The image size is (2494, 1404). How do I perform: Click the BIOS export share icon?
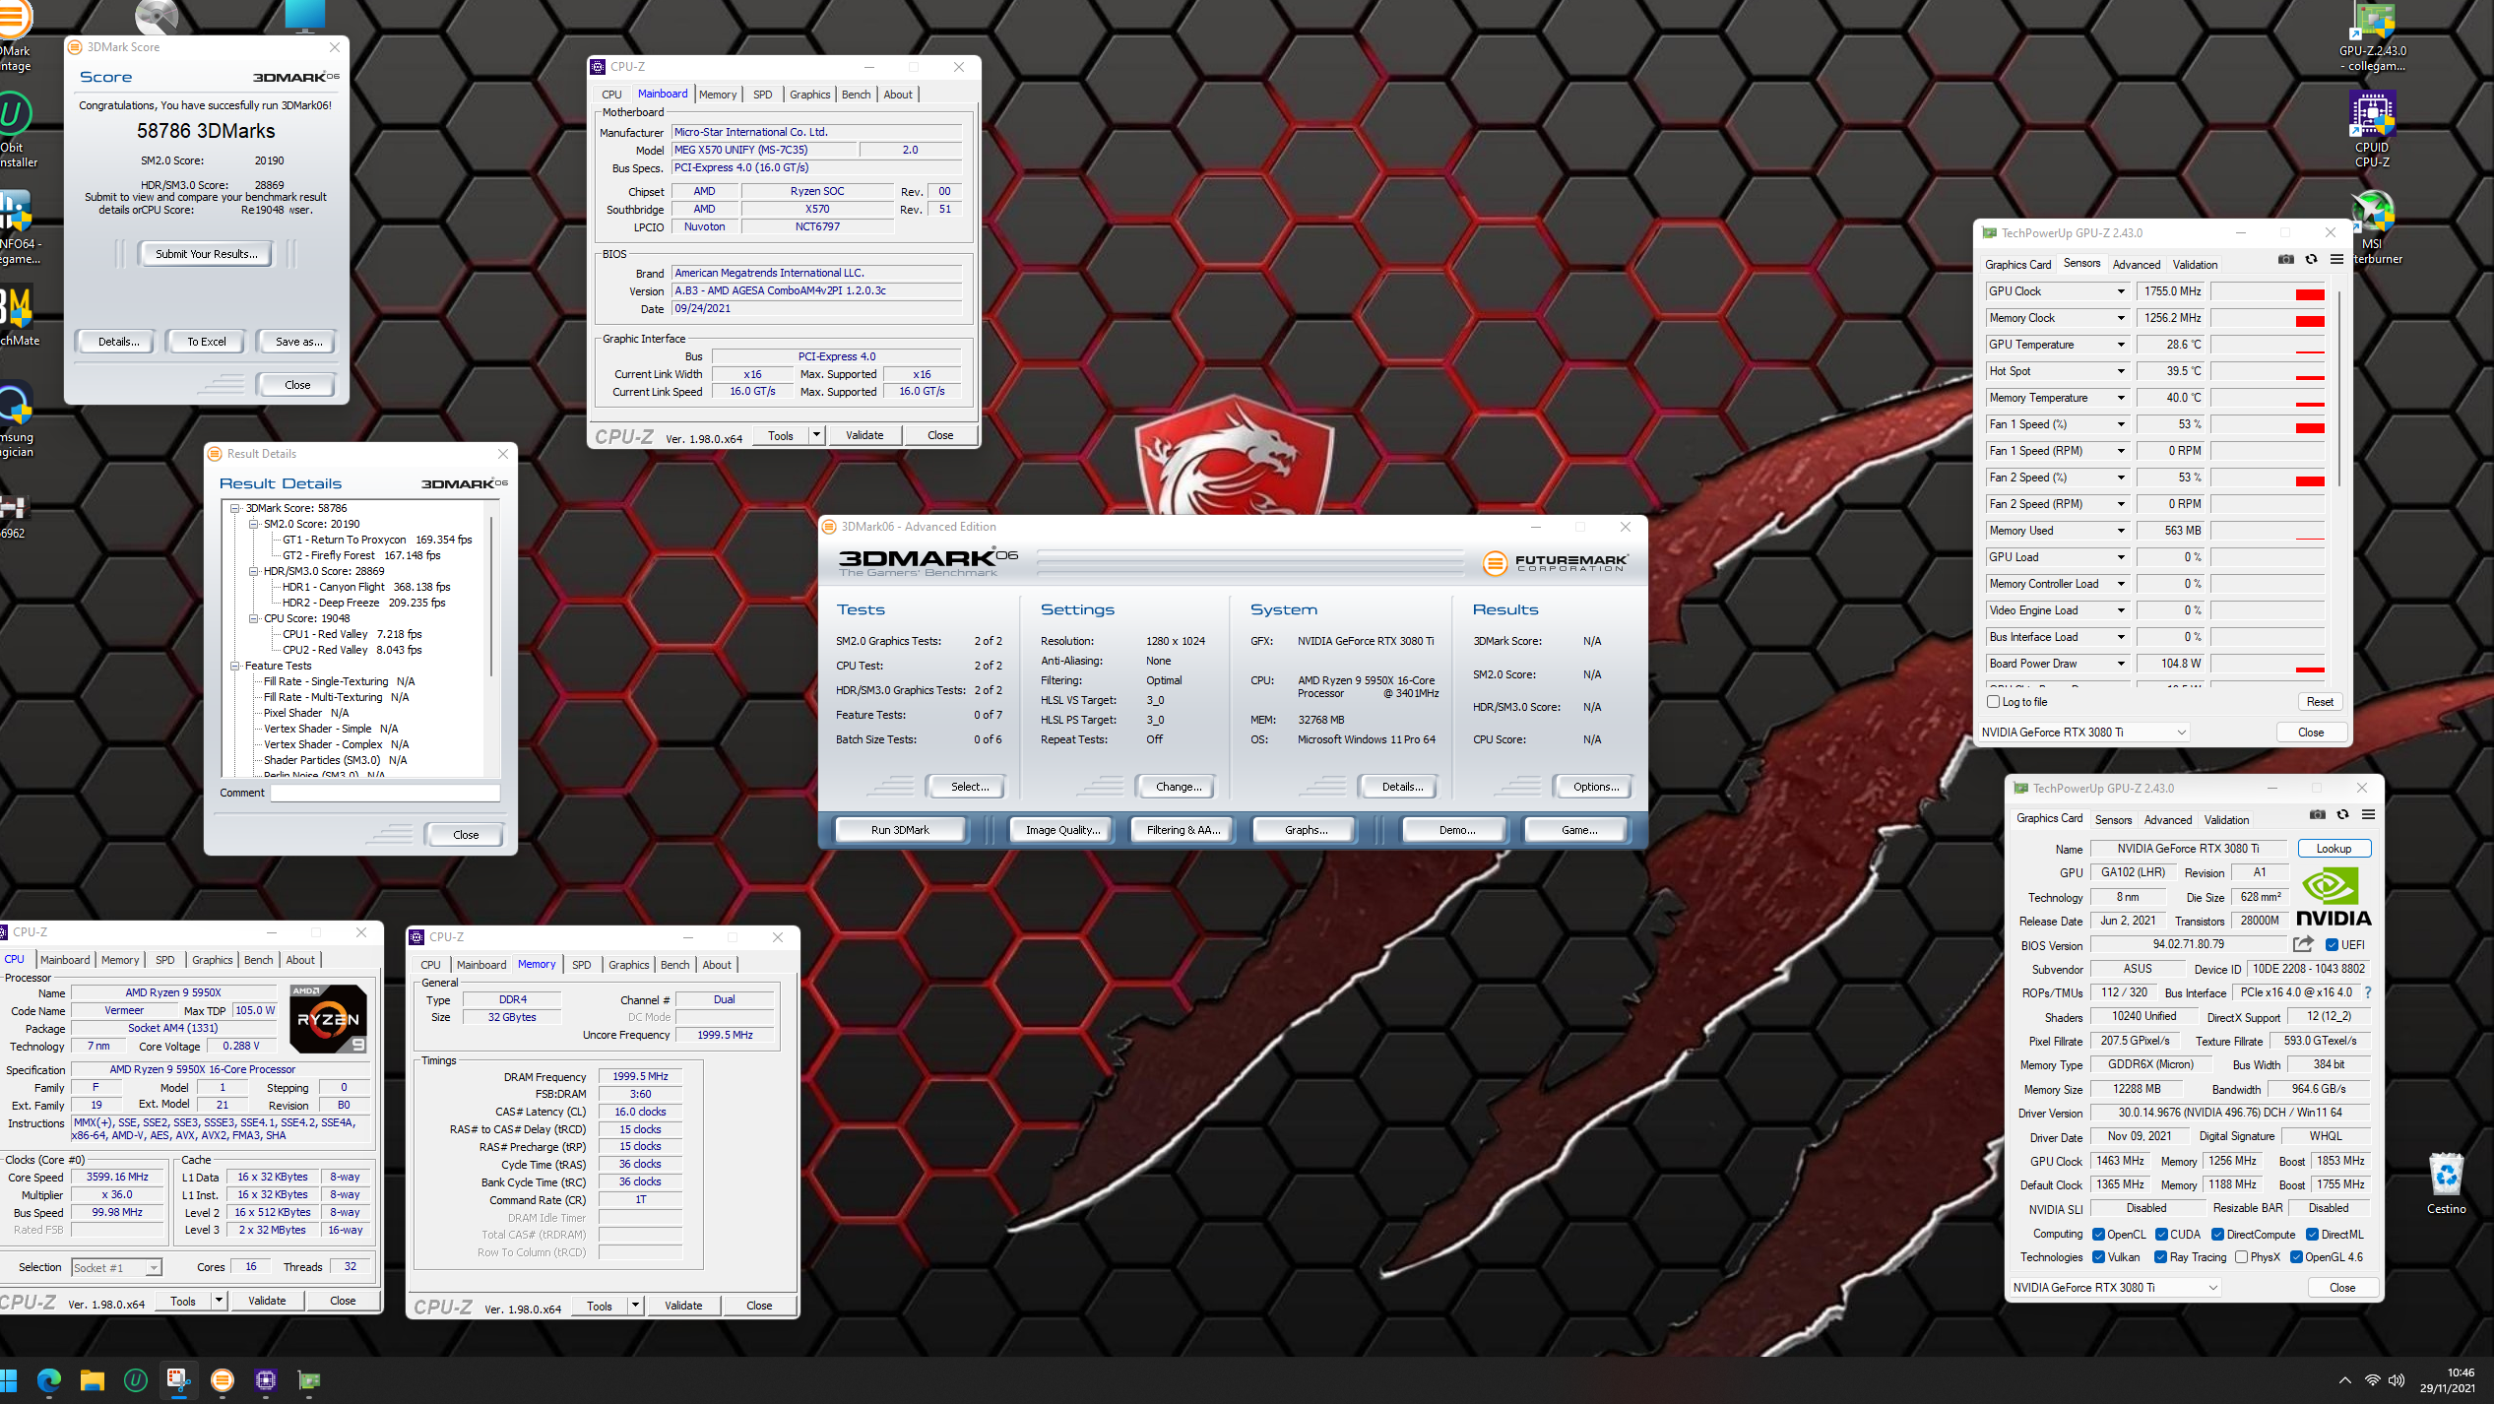[2302, 944]
